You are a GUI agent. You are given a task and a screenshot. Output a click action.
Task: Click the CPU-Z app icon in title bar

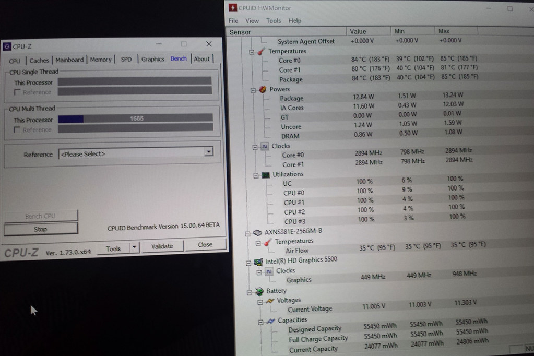[x=7, y=46]
